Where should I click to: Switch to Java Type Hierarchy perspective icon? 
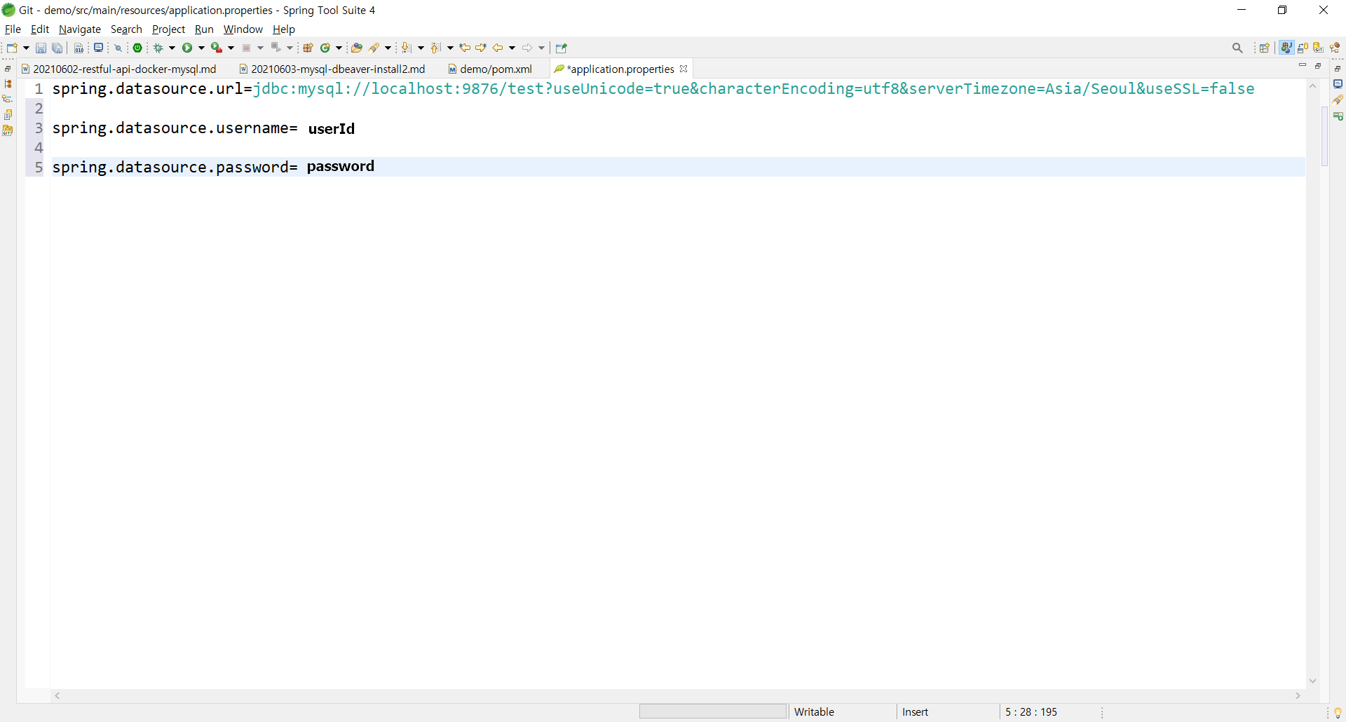(1335, 48)
